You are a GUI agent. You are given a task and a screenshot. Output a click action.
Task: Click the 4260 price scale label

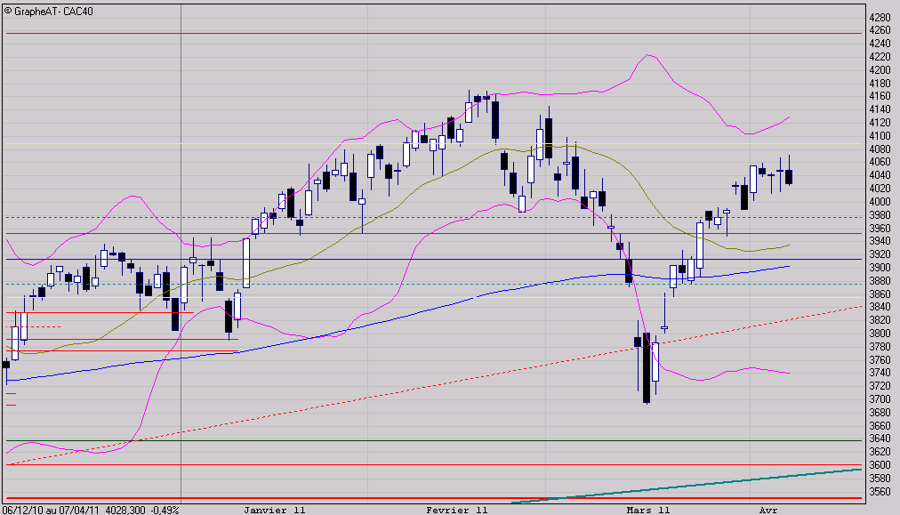click(x=880, y=30)
